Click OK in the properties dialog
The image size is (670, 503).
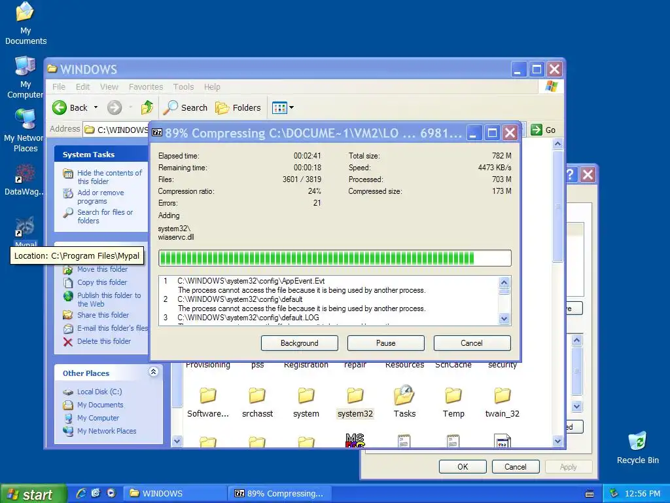tap(463, 466)
